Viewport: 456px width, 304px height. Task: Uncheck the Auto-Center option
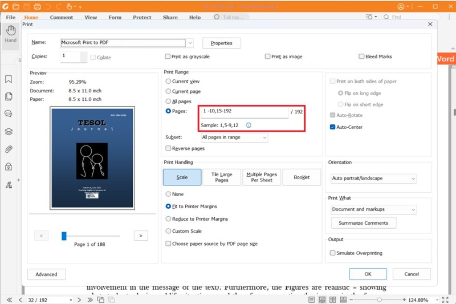pyautogui.click(x=332, y=127)
